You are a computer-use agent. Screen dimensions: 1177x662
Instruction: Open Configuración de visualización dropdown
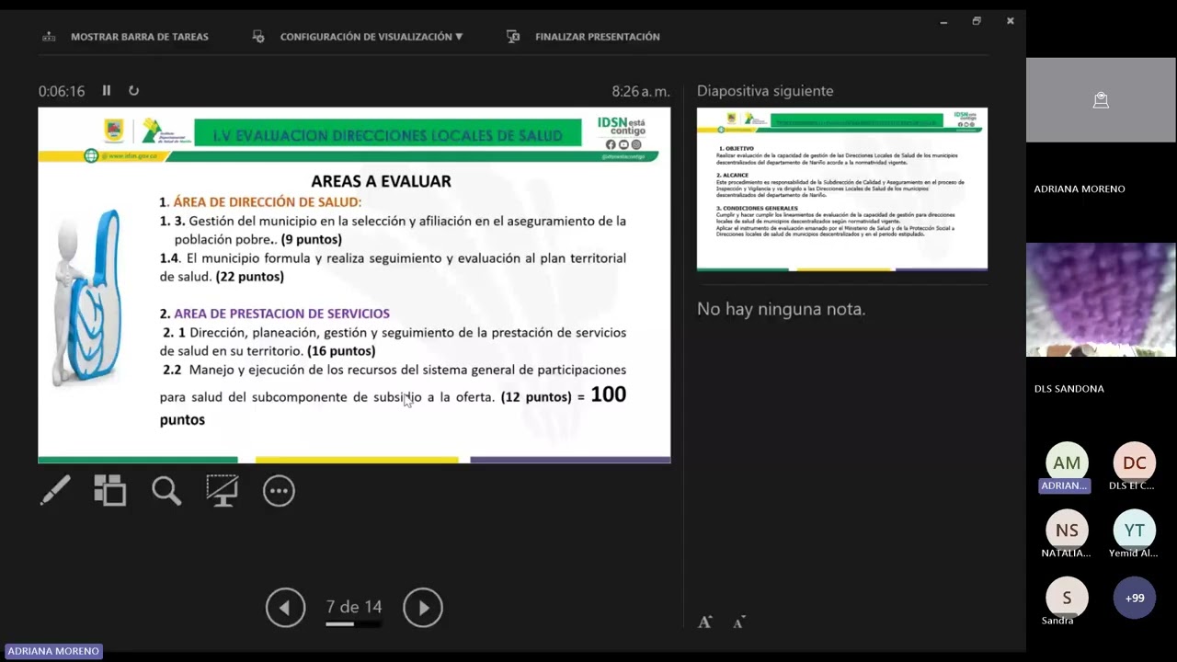[371, 37]
